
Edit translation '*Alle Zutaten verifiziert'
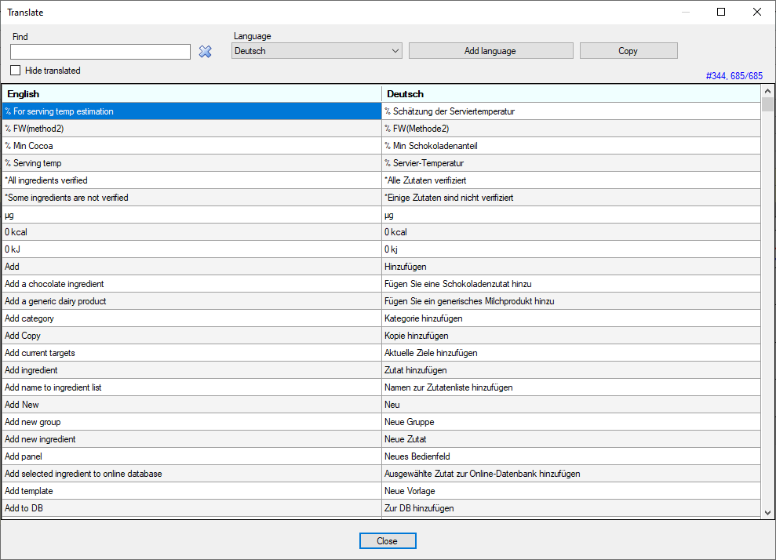[571, 180]
